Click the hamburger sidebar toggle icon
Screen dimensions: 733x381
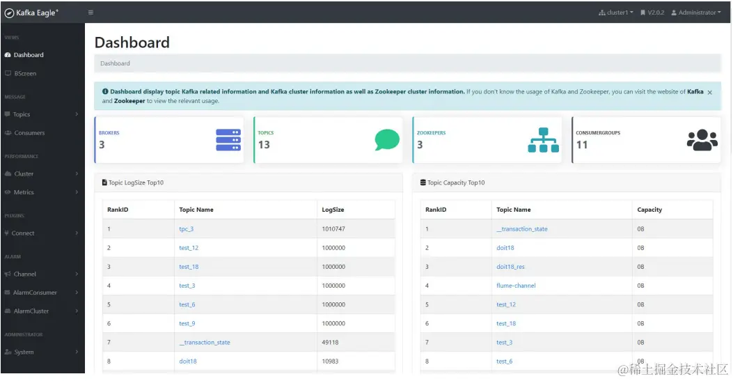[x=91, y=13]
